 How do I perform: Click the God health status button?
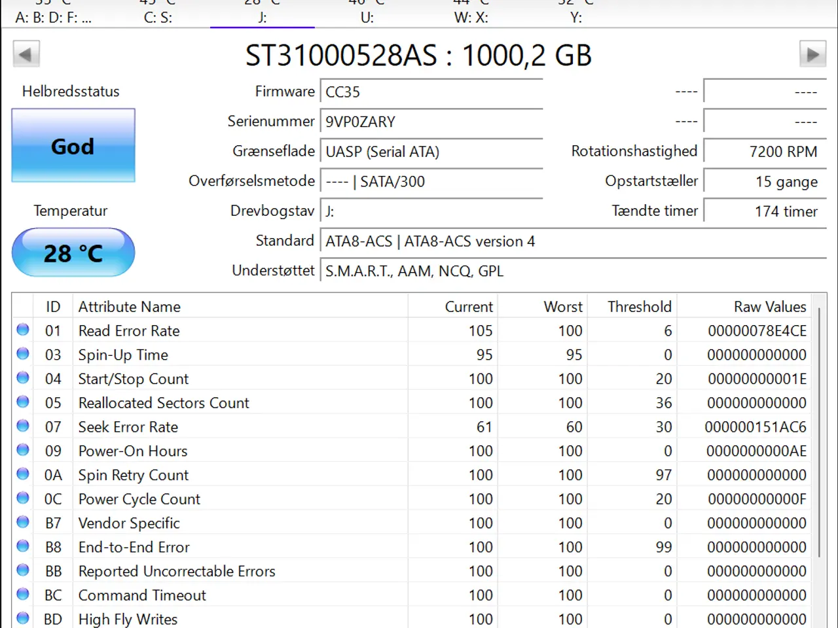pyautogui.click(x=73, y=145)
